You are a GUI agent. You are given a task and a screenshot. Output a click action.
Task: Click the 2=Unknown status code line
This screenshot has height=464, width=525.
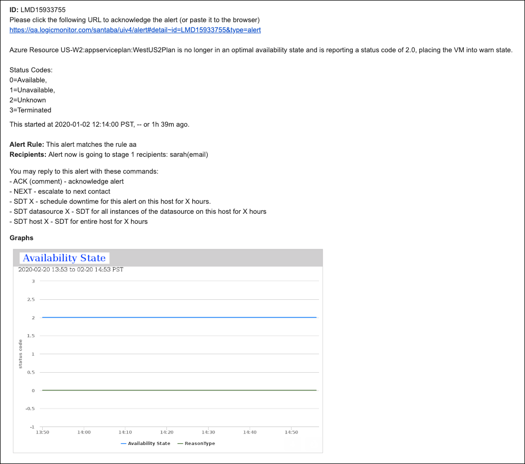[x=27, y=100]
